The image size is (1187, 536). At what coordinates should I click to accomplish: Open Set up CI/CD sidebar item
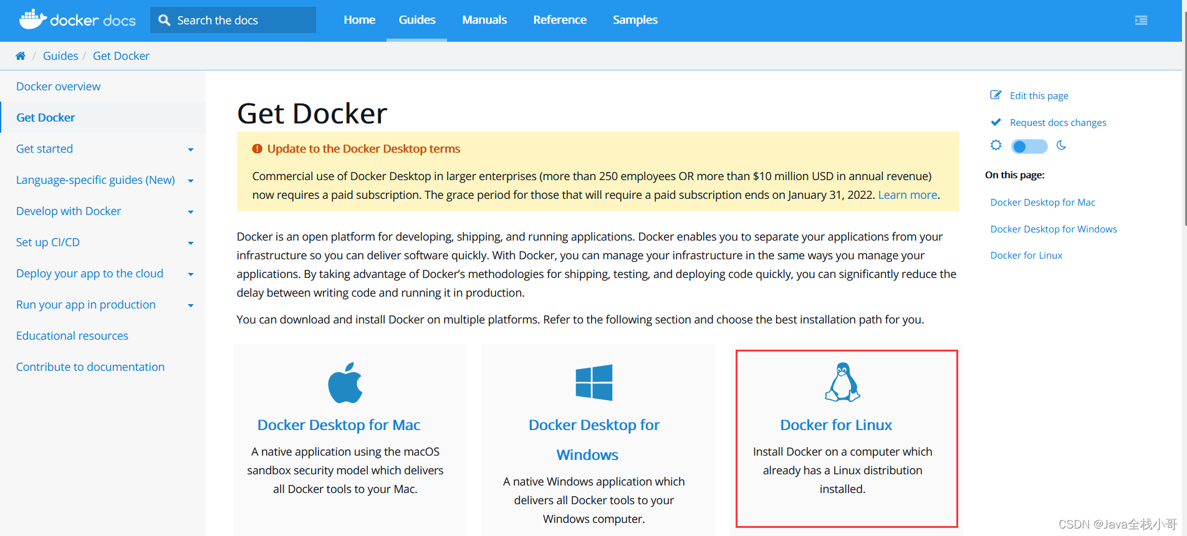coord(48,242)
